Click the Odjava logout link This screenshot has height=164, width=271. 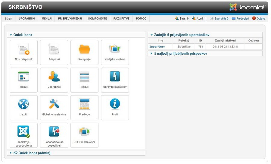click(261, 19)
